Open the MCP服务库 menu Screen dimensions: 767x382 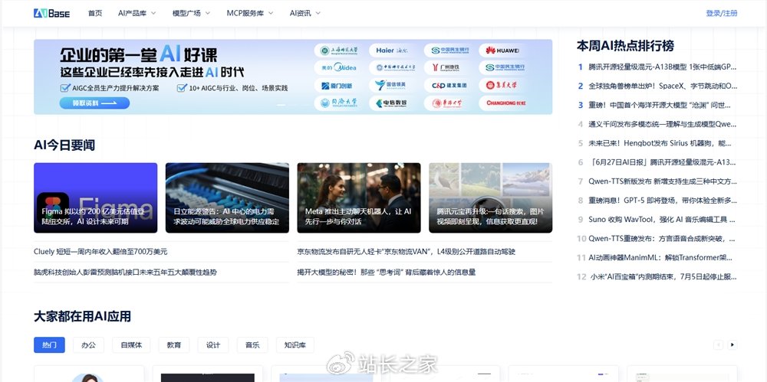(245, 13)
